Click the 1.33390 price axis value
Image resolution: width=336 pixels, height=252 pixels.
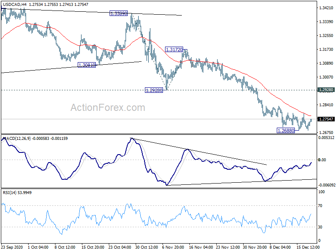click(326, 22)
